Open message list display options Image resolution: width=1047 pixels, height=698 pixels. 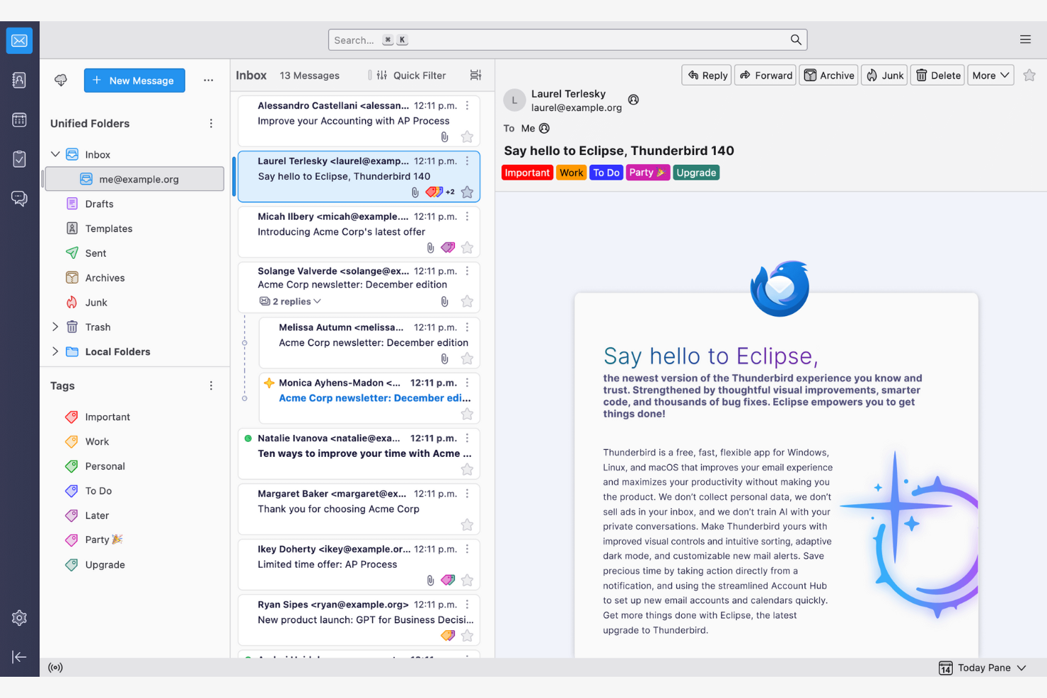tap(475, 75)
